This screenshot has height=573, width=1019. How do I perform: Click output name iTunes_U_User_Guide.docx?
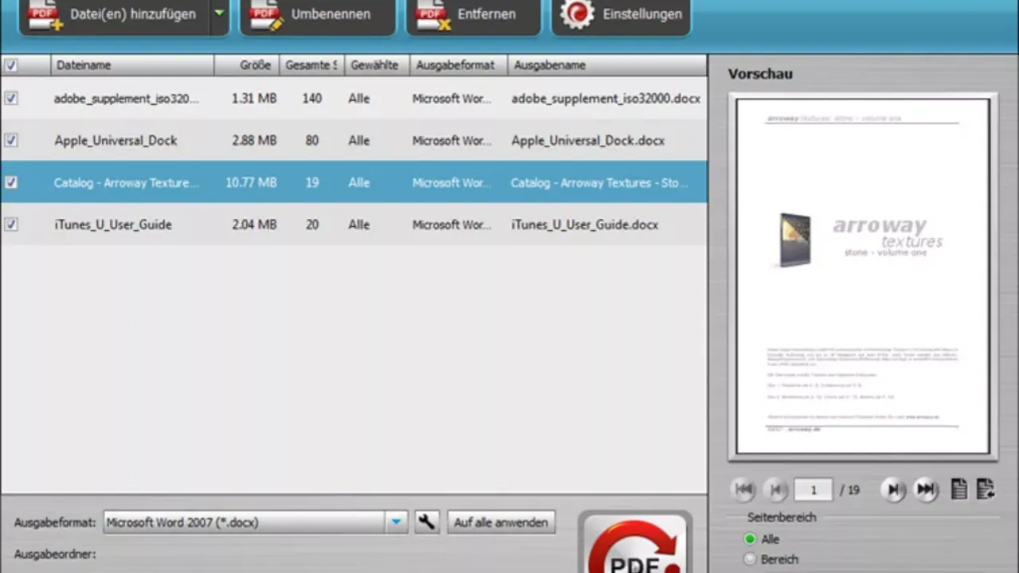[585, 225]
